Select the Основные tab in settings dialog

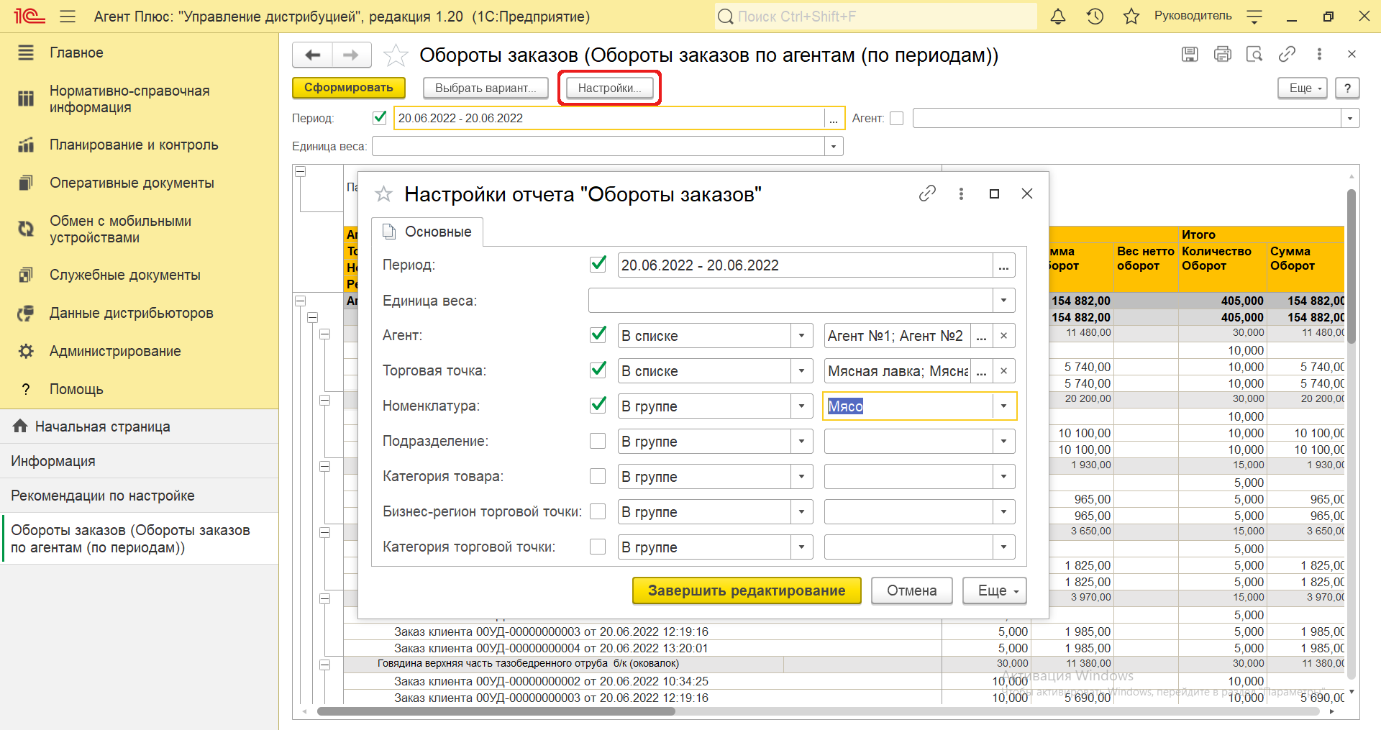427,232
